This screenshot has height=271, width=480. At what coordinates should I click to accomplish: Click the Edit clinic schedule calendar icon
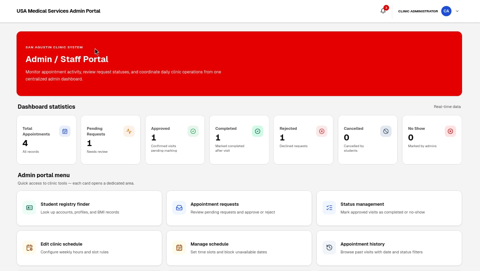click(29, 248)
